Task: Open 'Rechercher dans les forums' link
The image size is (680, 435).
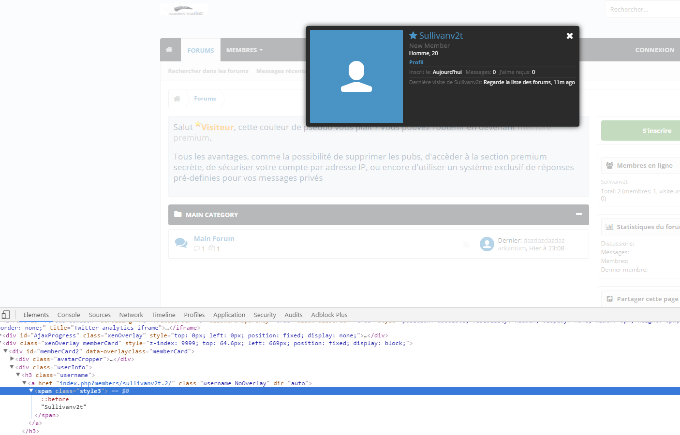Action: pos(208,71)
